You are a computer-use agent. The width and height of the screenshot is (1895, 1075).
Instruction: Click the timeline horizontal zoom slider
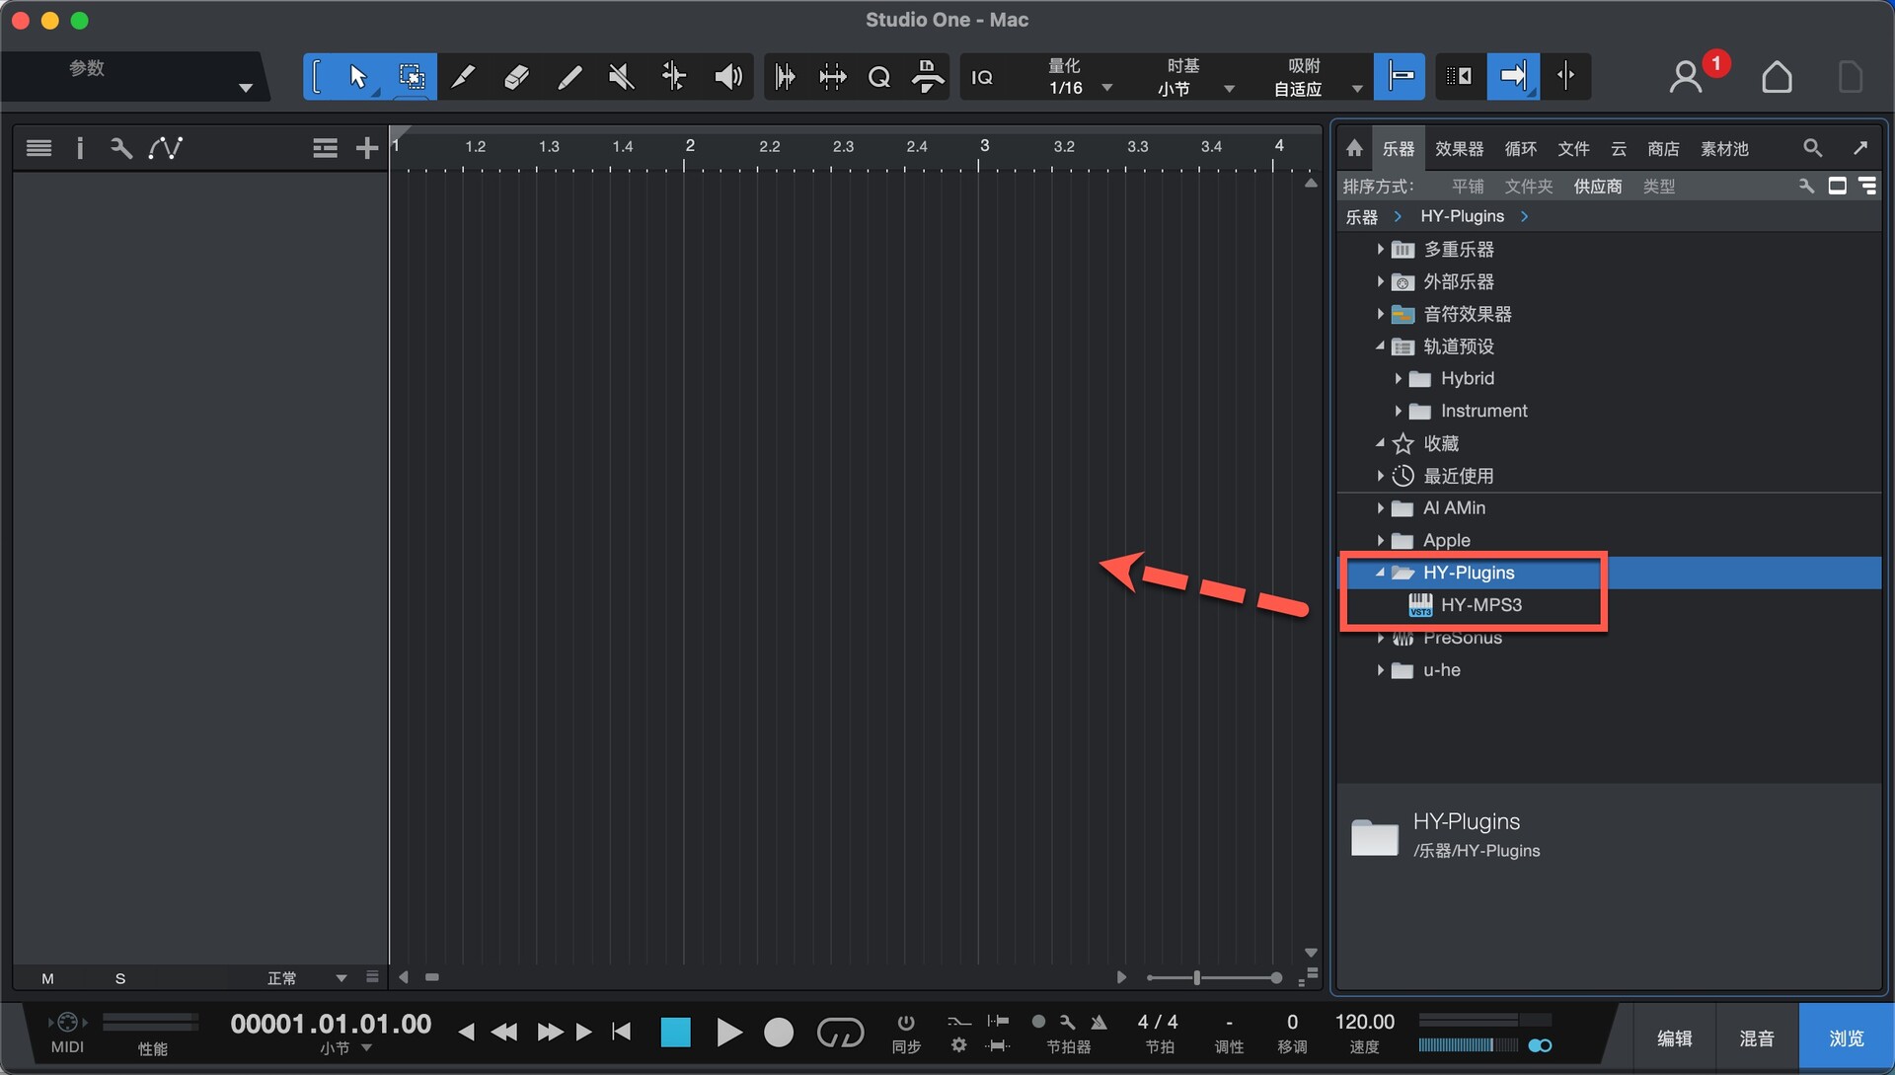[x=1196, y=977]
